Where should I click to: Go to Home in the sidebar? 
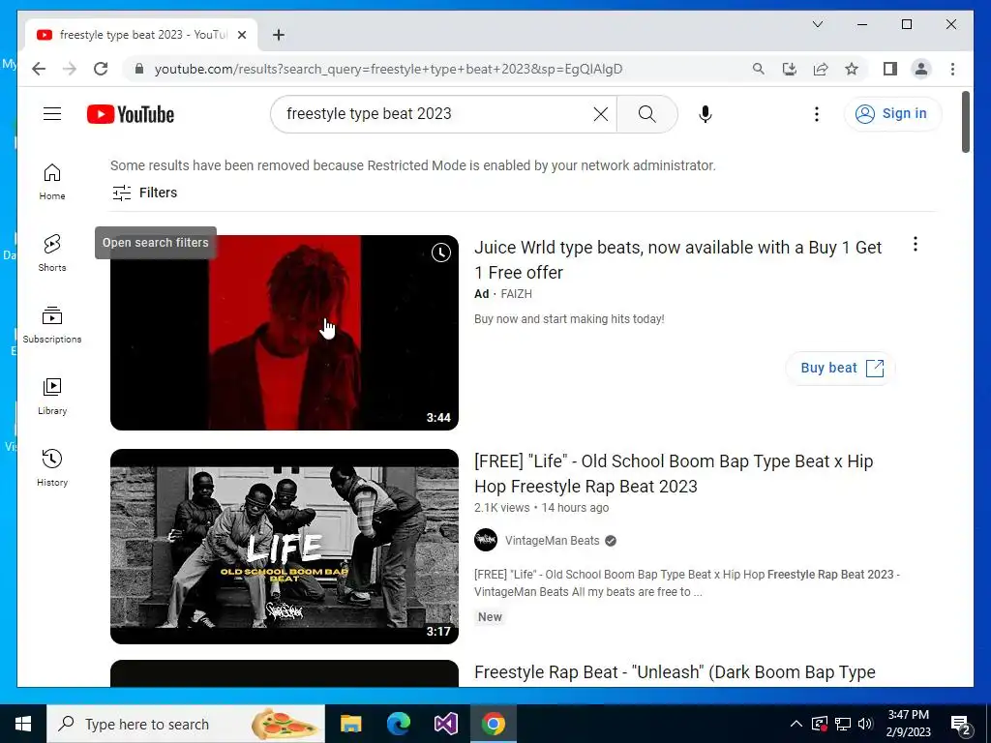(52, 182)
